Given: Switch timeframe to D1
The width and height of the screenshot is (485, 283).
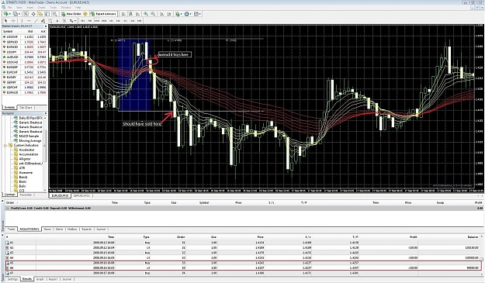Looking at the screenshot, I should pyautogui.click(x=125, y=21).
